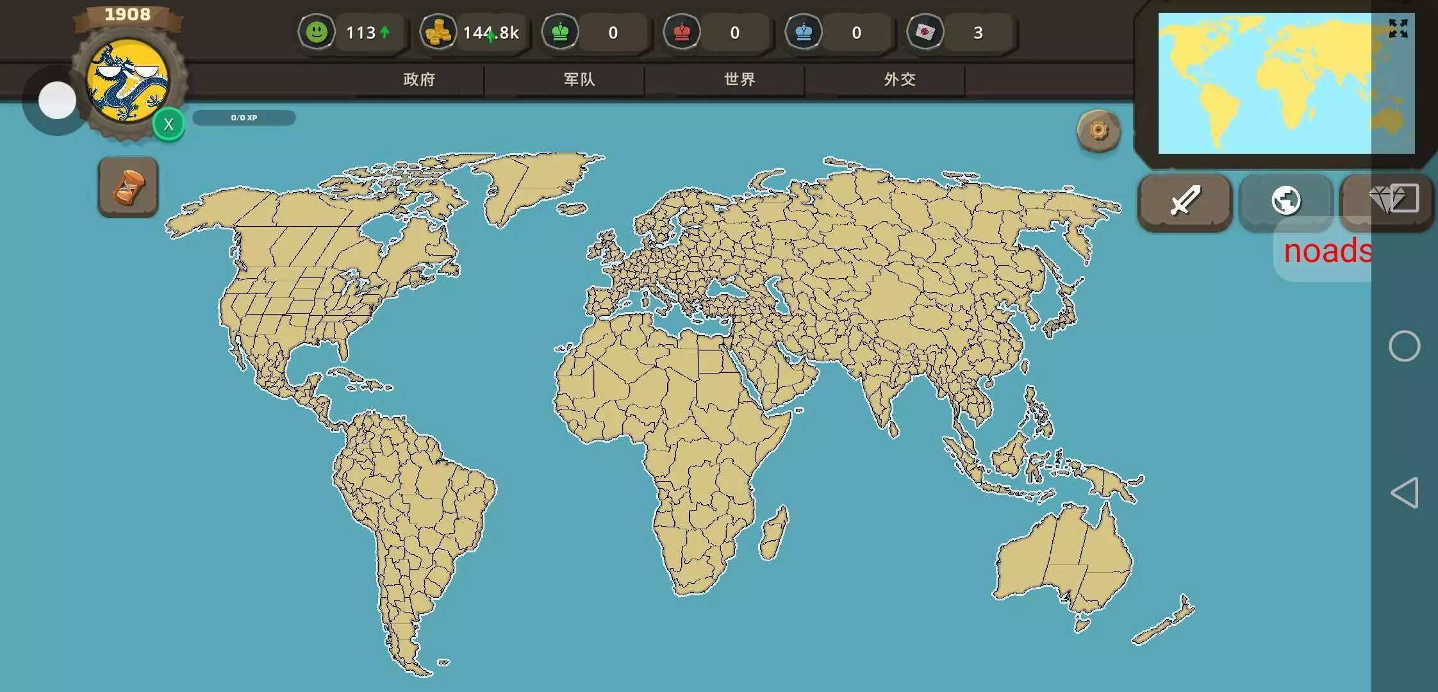Open settings with the gear icon
This screenshot has width=1438, height=692.
[x=1098, y=131]
